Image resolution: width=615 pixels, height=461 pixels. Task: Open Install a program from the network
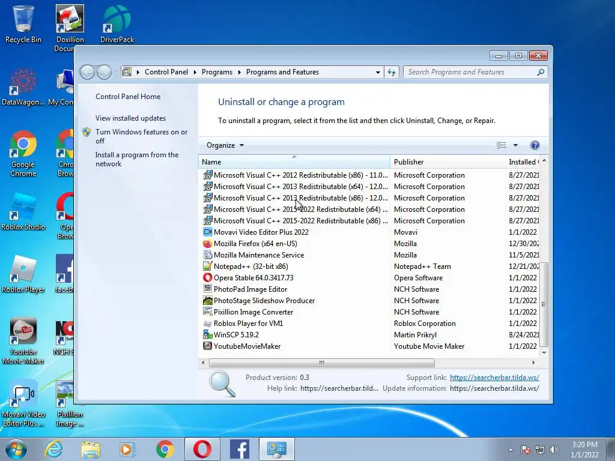tap(137, 159)
